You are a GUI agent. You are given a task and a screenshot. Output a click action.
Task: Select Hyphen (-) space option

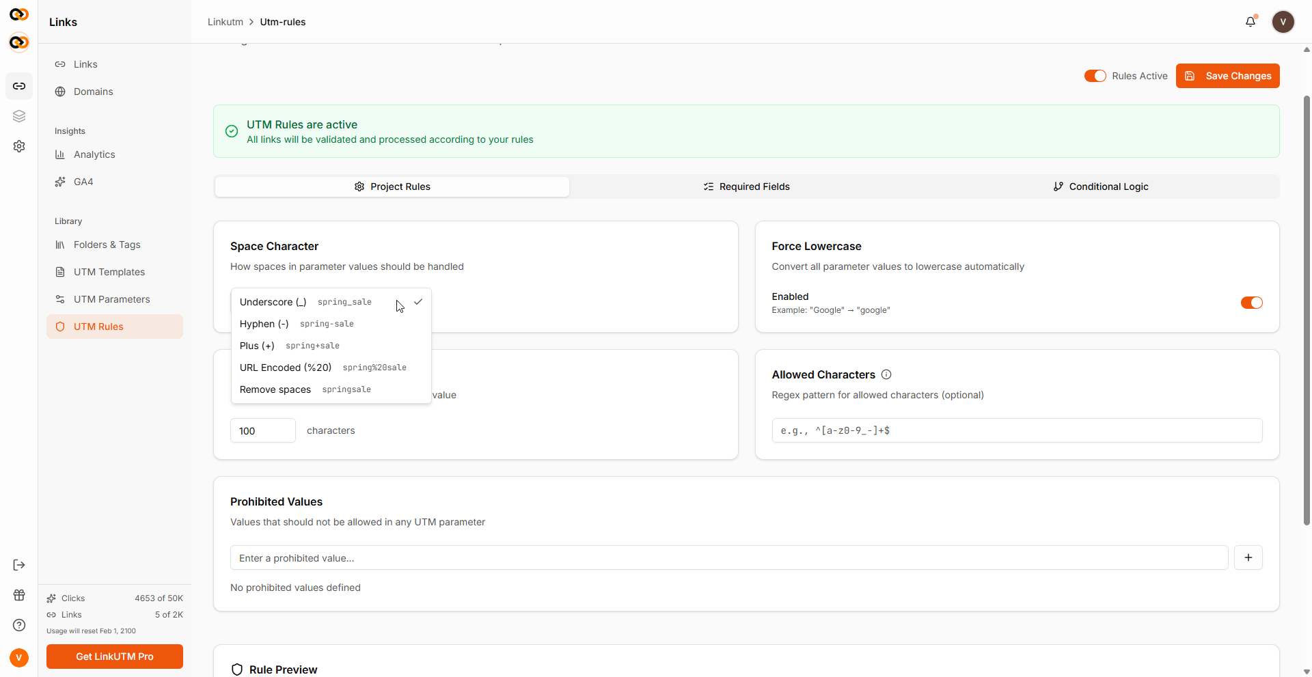[331, 324]
